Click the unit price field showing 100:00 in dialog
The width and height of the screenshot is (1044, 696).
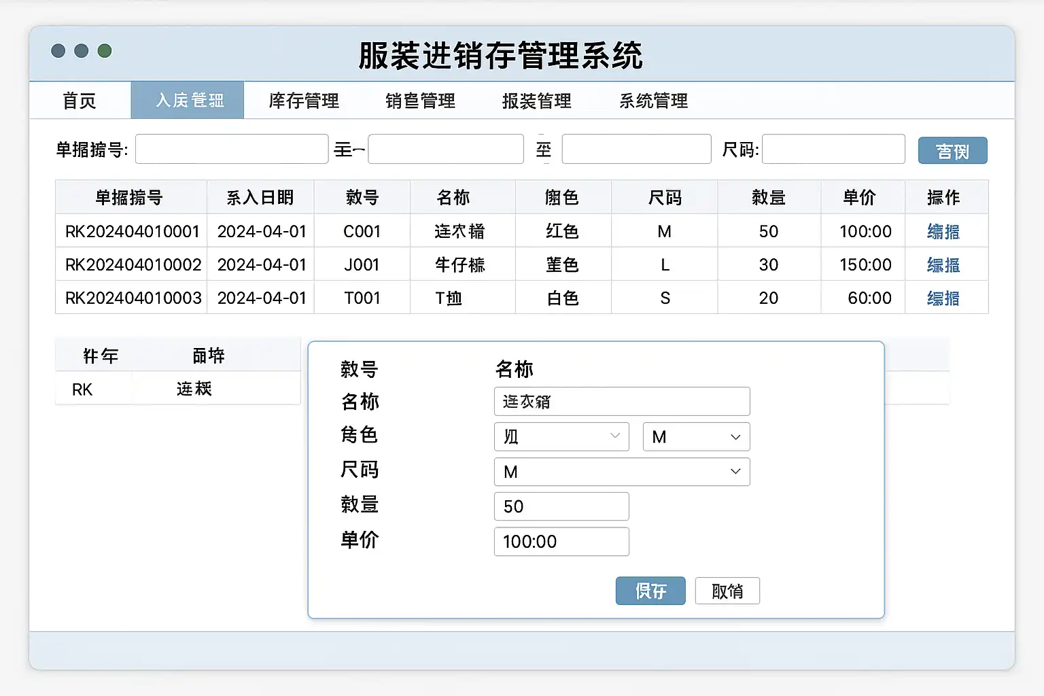(x=561, y=542)
